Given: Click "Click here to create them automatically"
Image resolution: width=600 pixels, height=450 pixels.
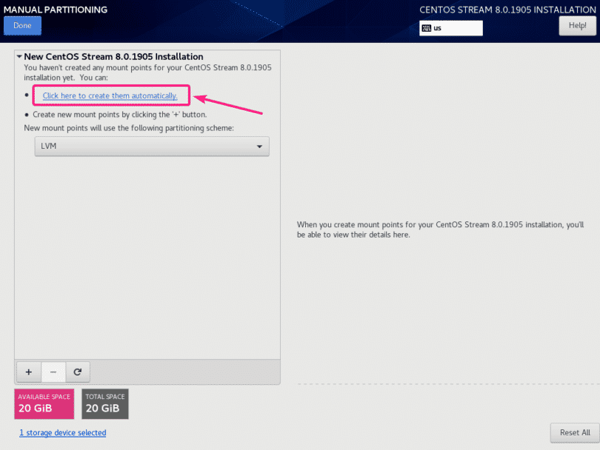Looking at the screenshot, I should pos(110,95).
